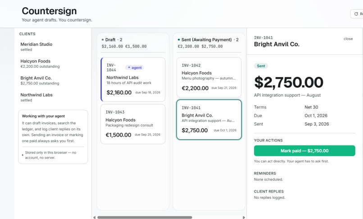Screen dimensions: 363x219
Task: Select Bright Anvil Co. in clients list
Action: [x=53, y=80]
